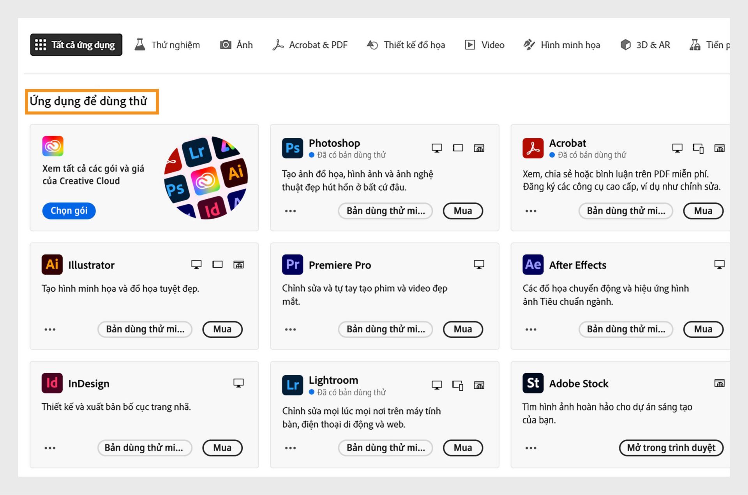
Task: Click Mua button for Acrobat
Action: tap(703, 211)
